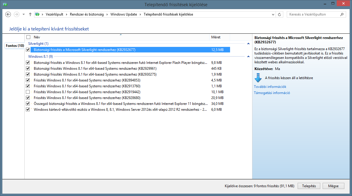Viewport: 352px width, 196px height.
Task: Click the search magnifier icon
Action: 342,14
